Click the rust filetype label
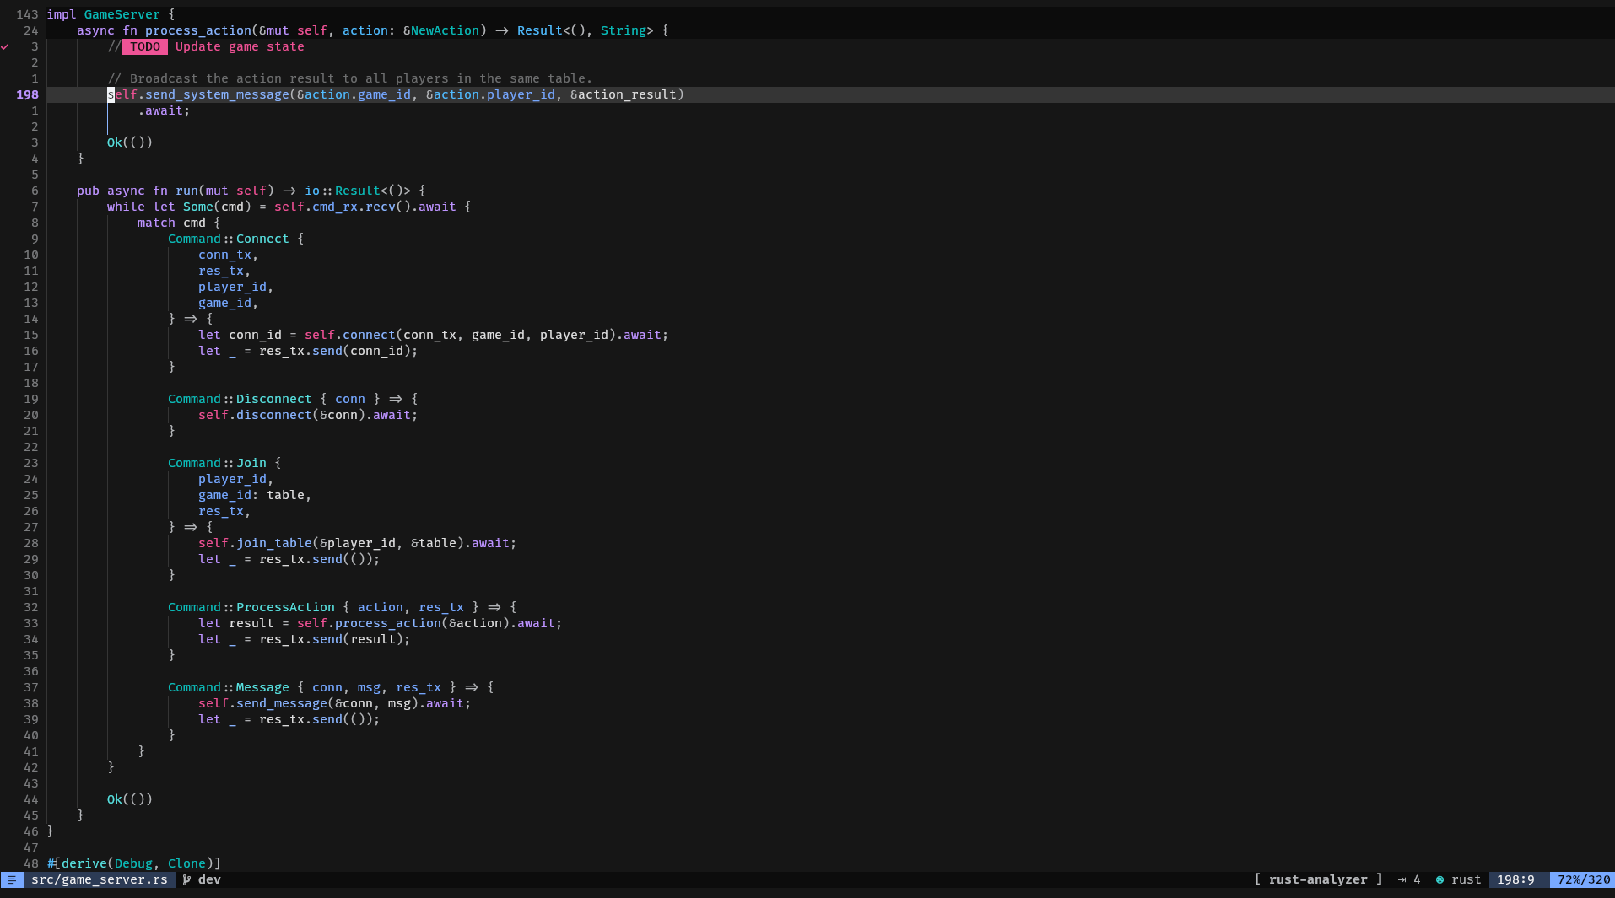Screen dimensions: 1615x898 pos(1466,879)
